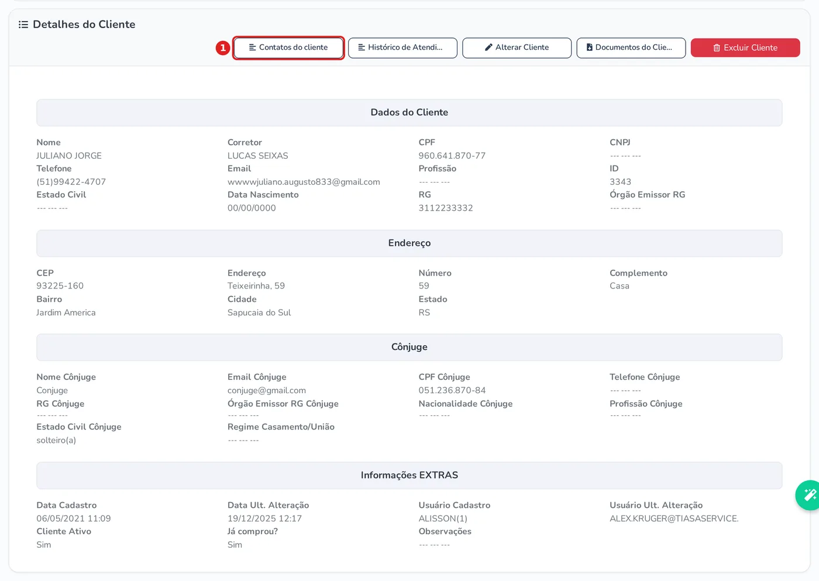Click the Detalhes do Cliente title
The image size is (819, 581).
(84, 25)
